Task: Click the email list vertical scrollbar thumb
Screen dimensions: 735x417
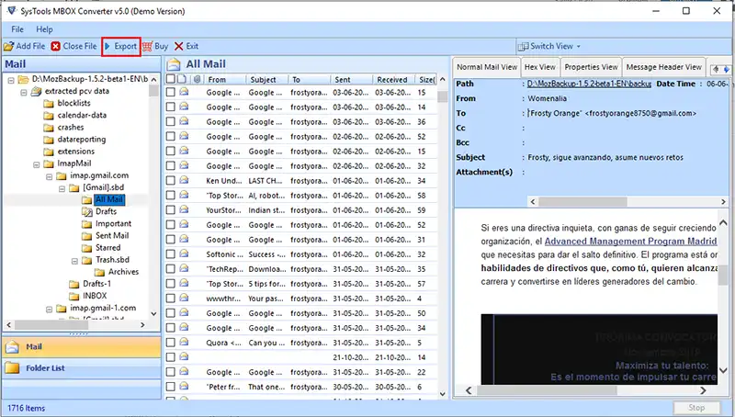Action: click(442, 96)
